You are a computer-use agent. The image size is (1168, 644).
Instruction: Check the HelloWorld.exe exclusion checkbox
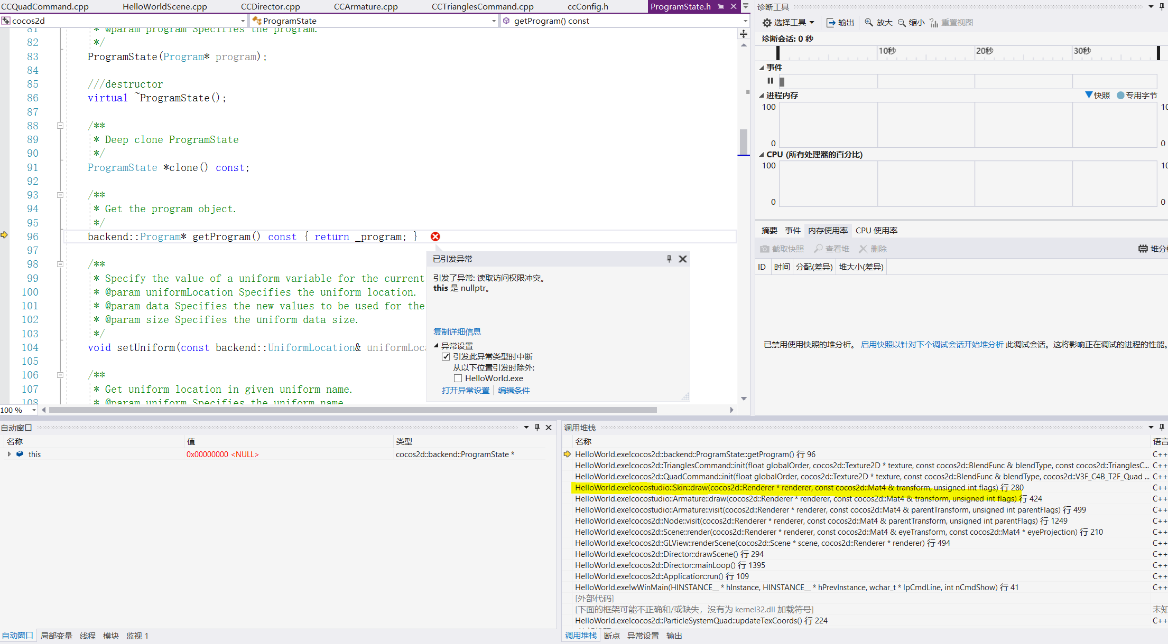(458, 378)
